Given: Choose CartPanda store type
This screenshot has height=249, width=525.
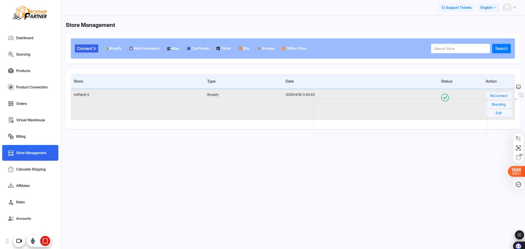Looking at the screenshot, I should click(x=198, y=49).
